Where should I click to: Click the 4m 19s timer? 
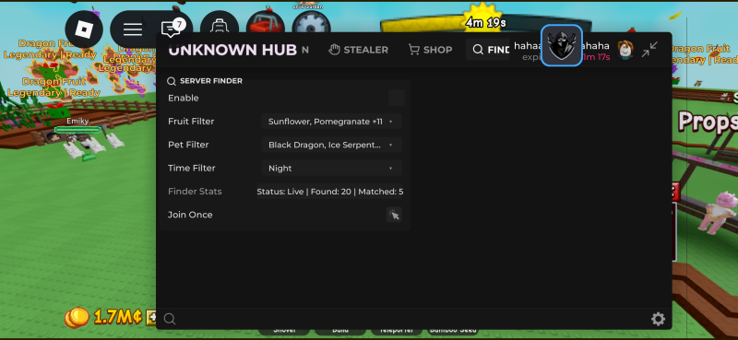pyautogui.click(x=486, y=22)
